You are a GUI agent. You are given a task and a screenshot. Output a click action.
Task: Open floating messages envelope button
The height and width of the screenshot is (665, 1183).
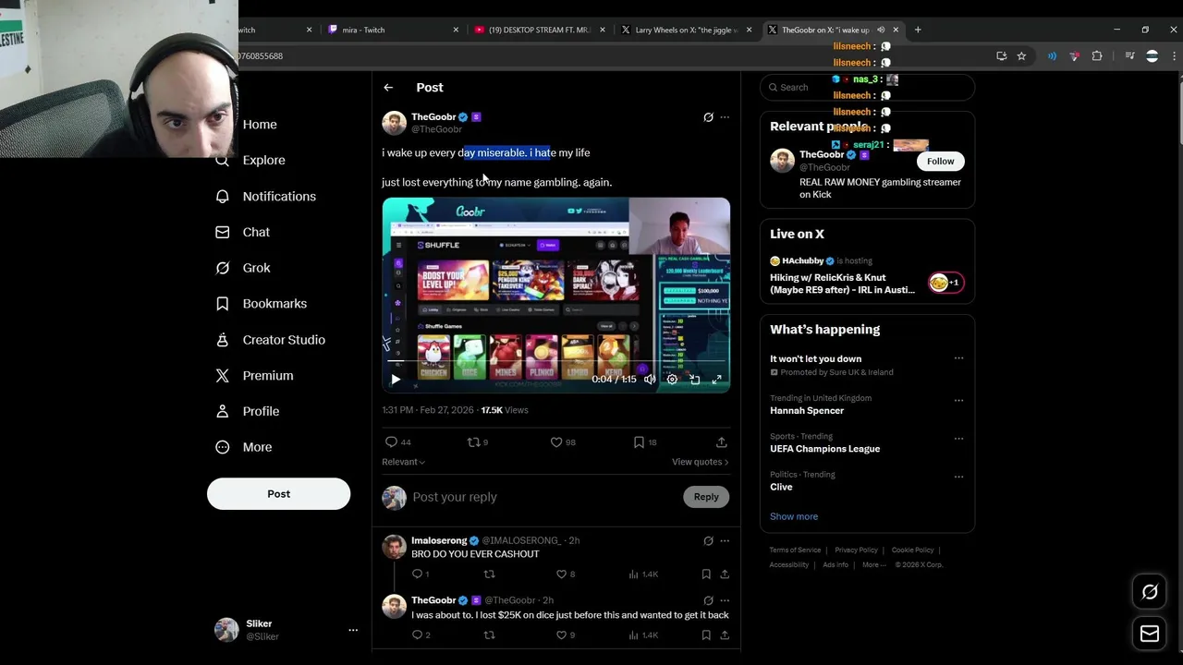point(1150,634)
